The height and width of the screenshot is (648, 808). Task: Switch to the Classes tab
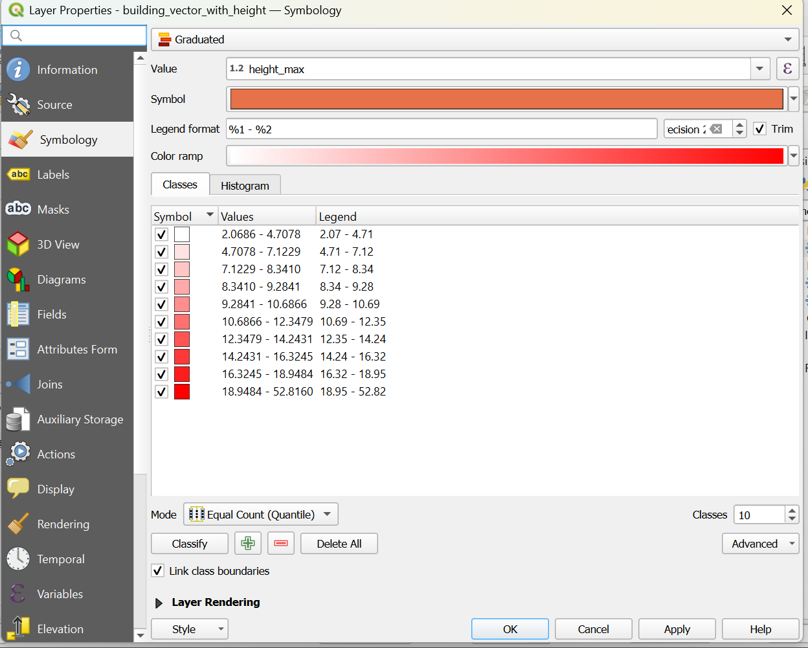pyautogui.click(x=180, y=184)
